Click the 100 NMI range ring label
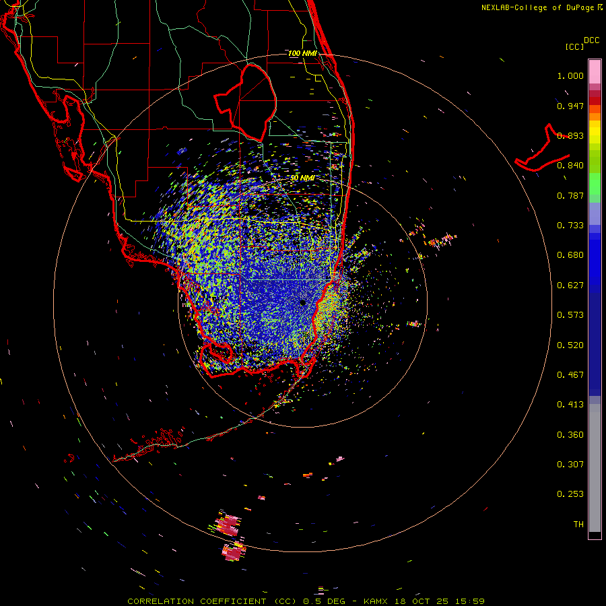This screenshot has width=606, height=606. 302,53
